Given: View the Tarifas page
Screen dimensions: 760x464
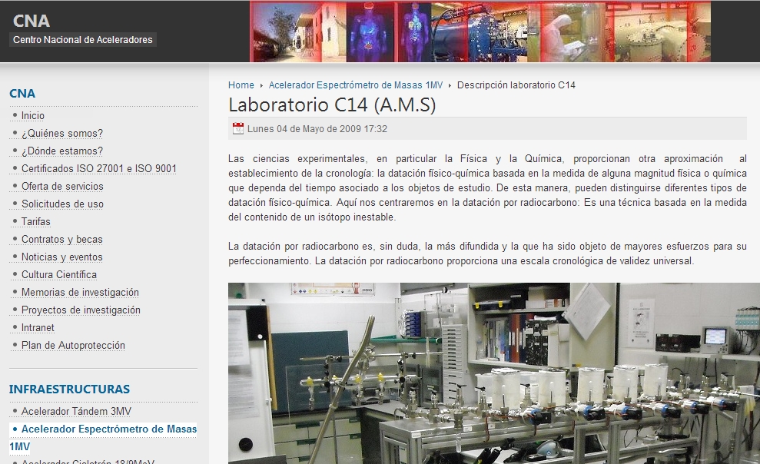Looking at the screenshot, I should coord(36,222).
